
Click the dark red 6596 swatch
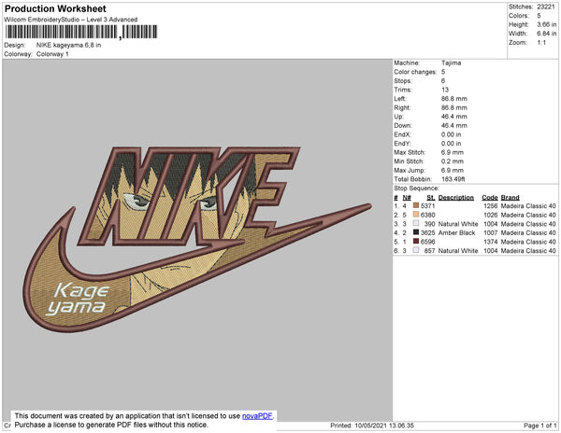click(416, 242)
